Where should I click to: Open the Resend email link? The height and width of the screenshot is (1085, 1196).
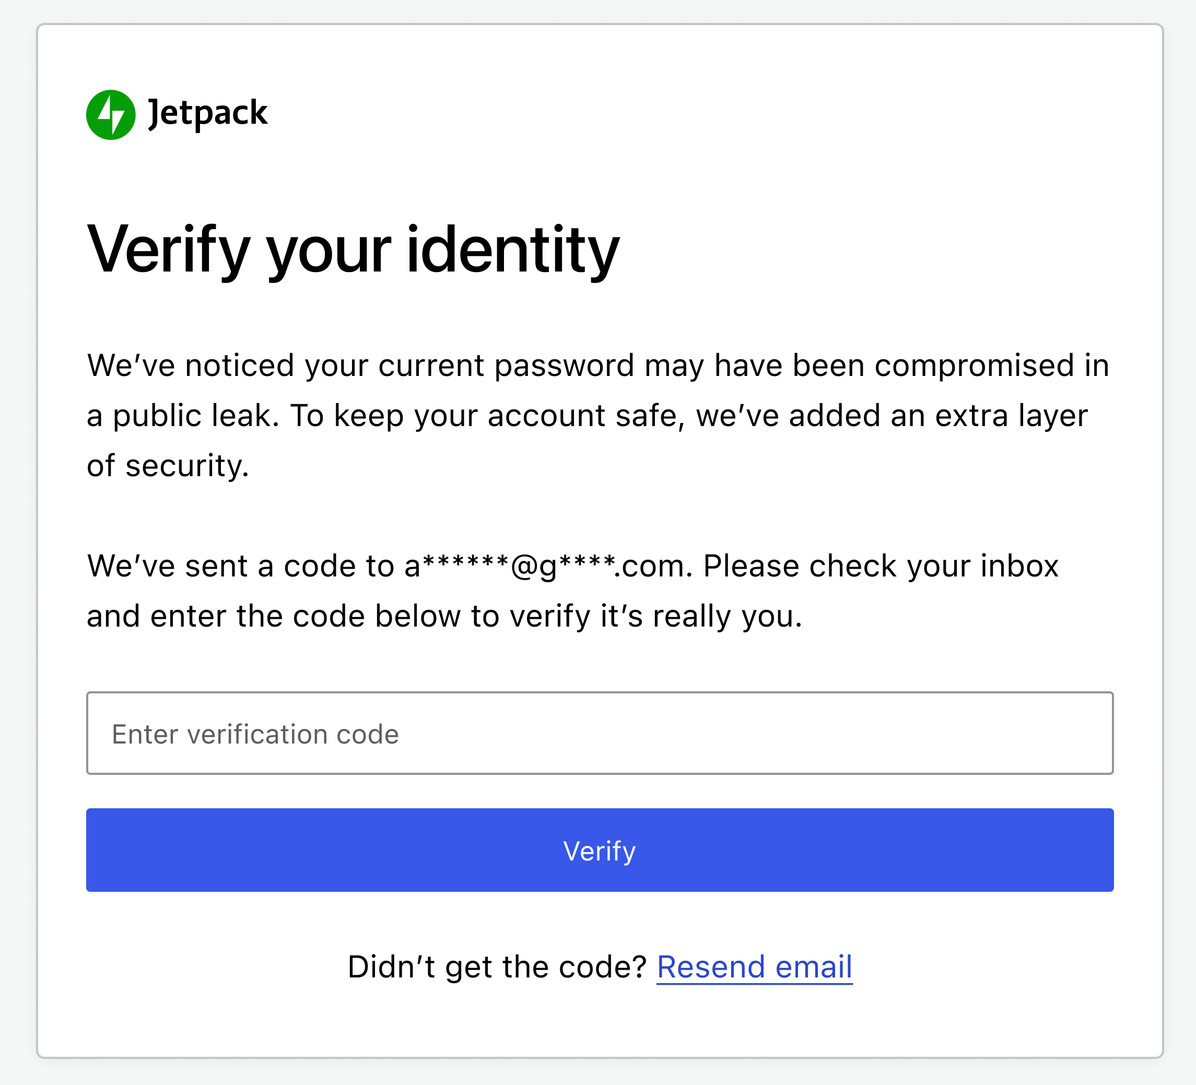coord(755,967)
